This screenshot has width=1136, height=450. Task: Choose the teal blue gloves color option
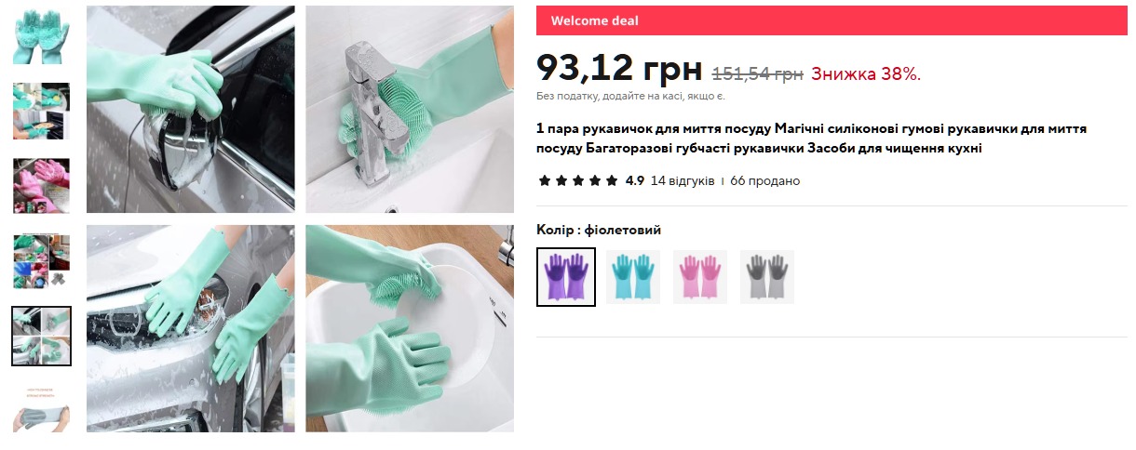click(x=633, y=277)
